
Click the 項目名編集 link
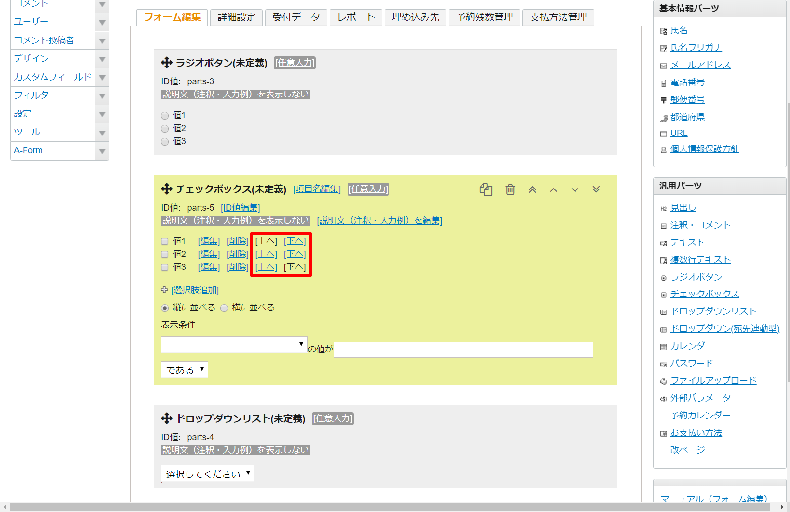pyautogui.click(x=317, y=189)
